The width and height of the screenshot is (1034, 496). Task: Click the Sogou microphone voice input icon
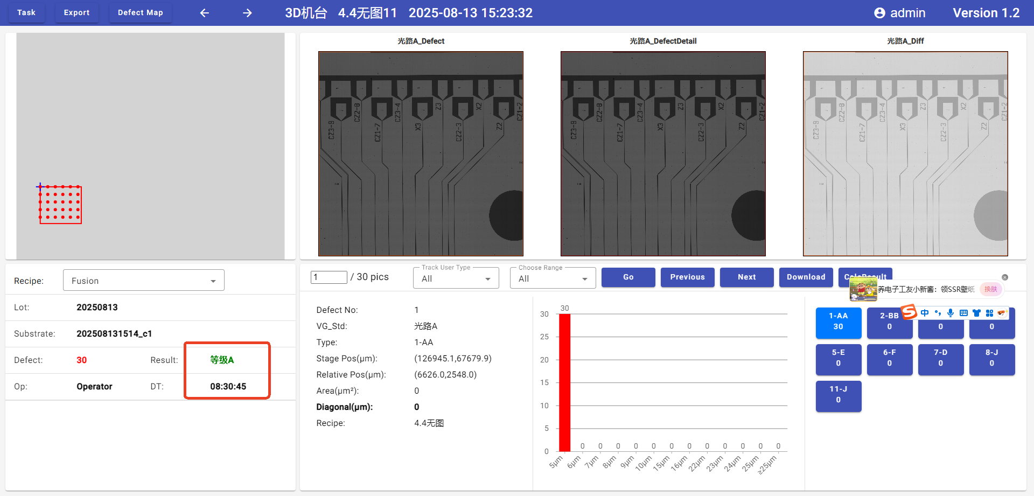pyautogui.click(x=951, y=313)
